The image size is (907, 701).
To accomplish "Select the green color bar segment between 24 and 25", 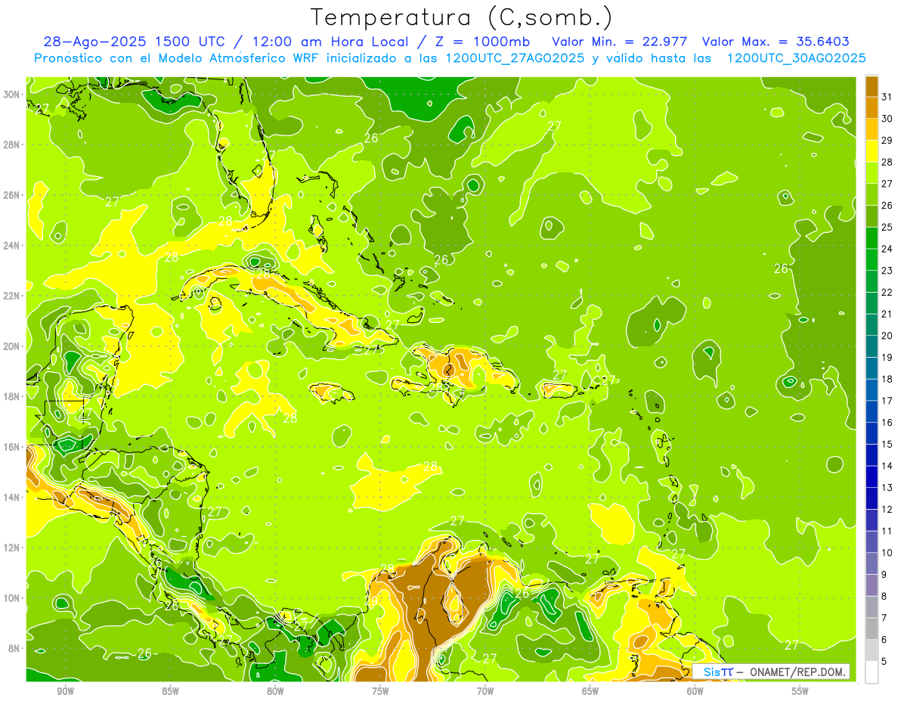I will [871, 237].
